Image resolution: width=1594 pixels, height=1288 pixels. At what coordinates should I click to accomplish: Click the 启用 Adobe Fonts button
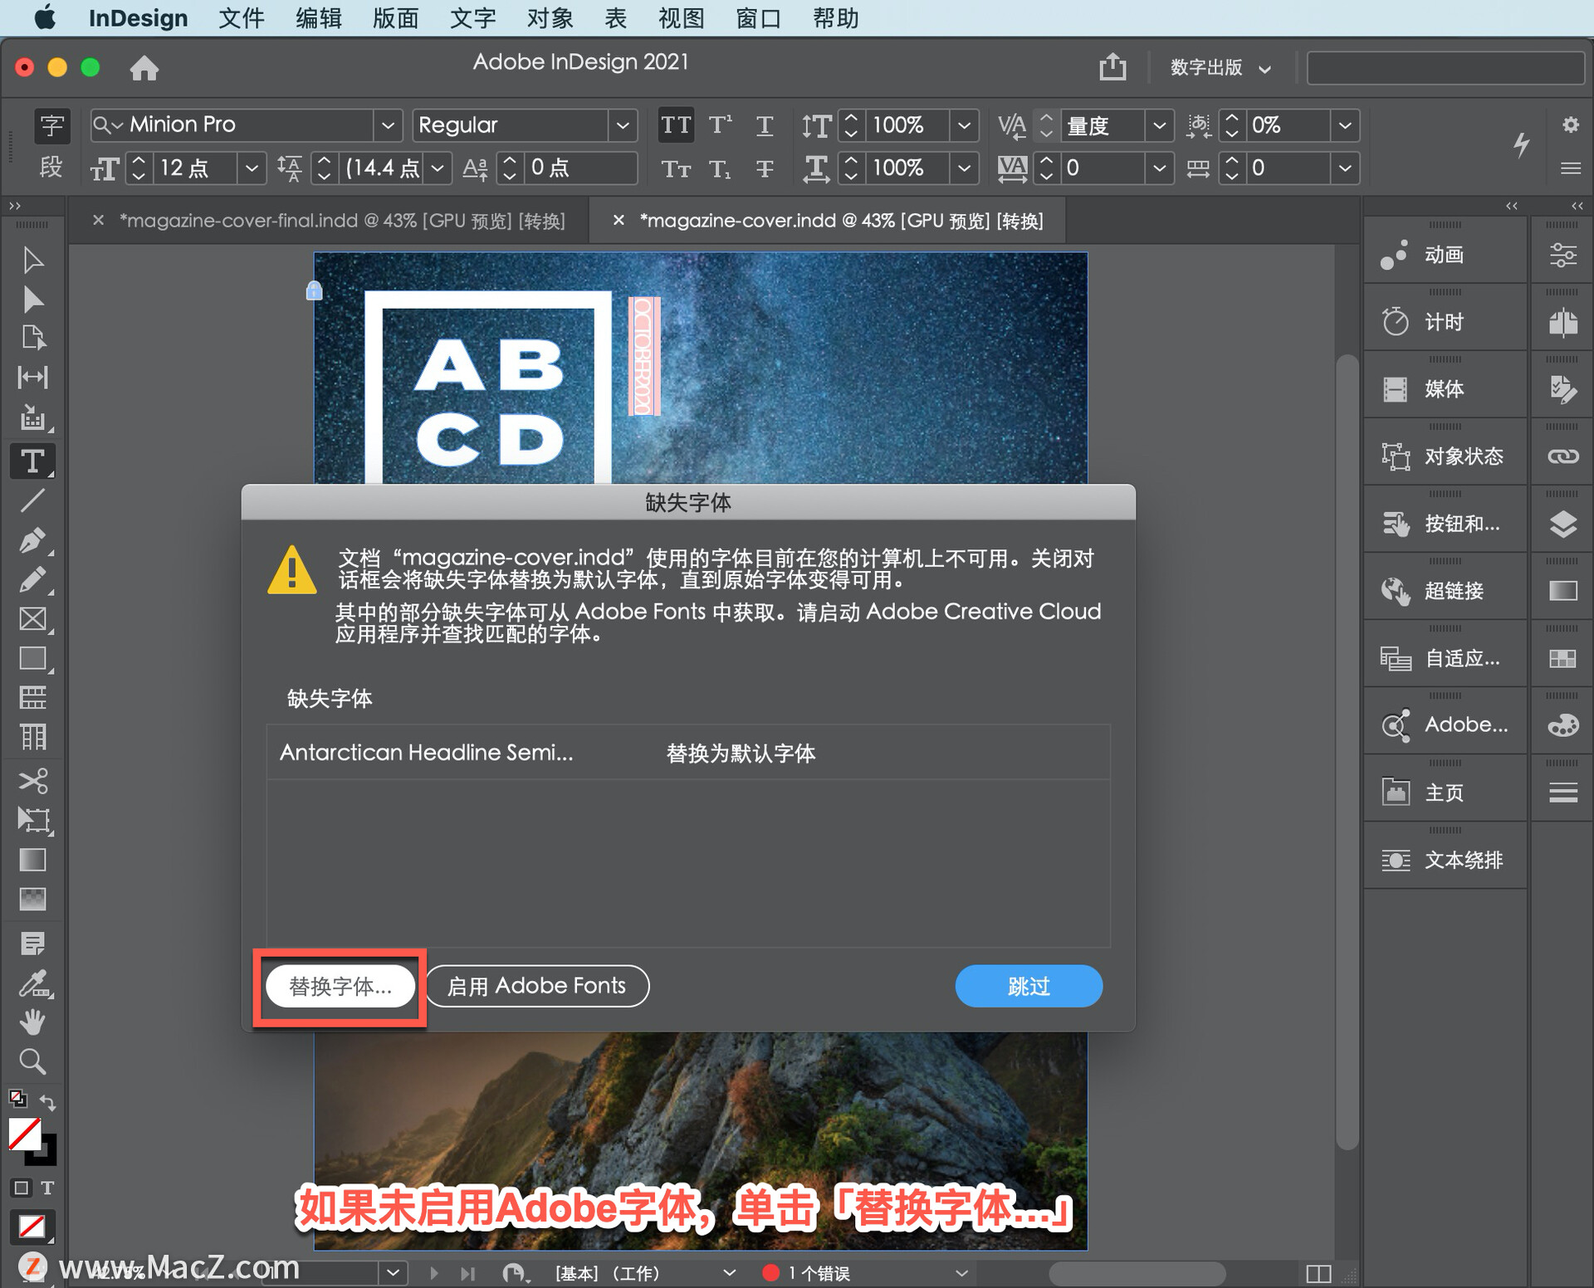click(x=537, y=986)
